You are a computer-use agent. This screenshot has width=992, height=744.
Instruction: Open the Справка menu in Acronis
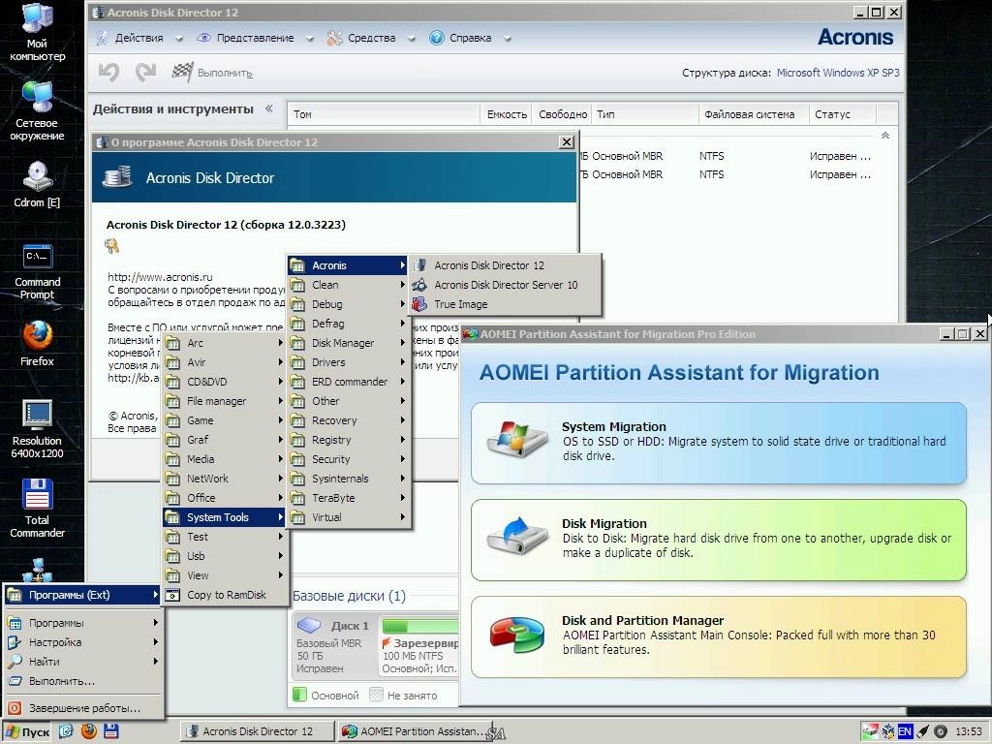[461, 38]
